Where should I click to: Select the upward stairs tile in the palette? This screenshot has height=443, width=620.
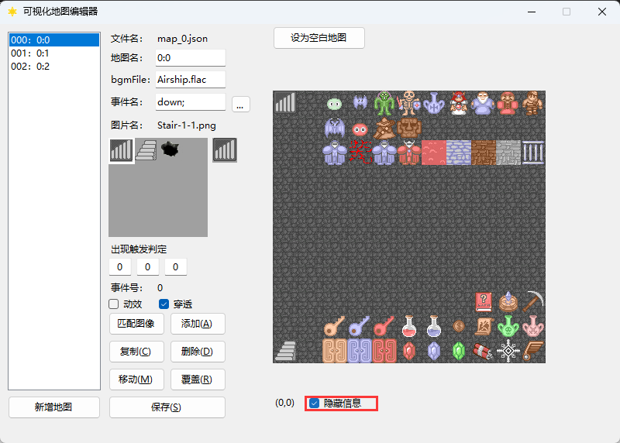tap(122, 150)
